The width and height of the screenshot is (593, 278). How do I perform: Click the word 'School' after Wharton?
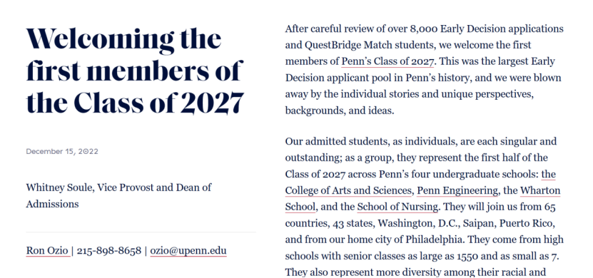coord(300,207)
